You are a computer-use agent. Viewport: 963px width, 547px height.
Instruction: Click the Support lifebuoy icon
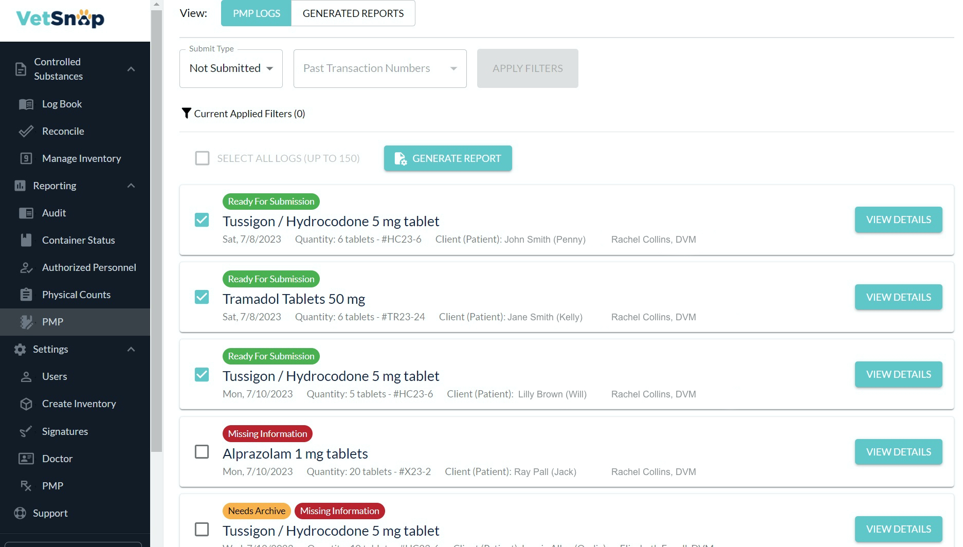coord(20,513)
